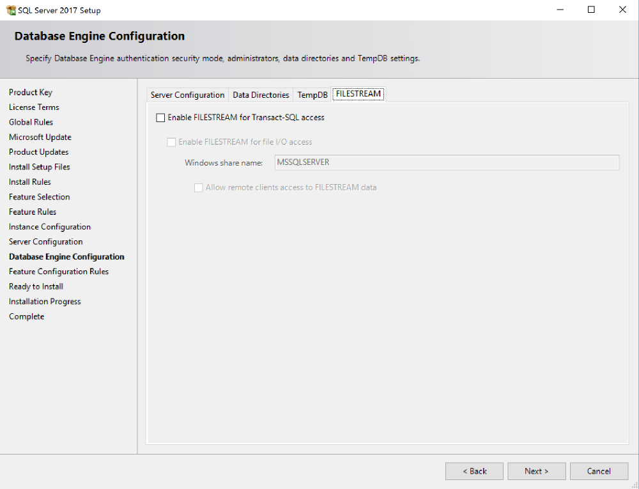Close the SQL Server Setup window
The height and width of the screenshot is (489, 639).
point(622,10)
